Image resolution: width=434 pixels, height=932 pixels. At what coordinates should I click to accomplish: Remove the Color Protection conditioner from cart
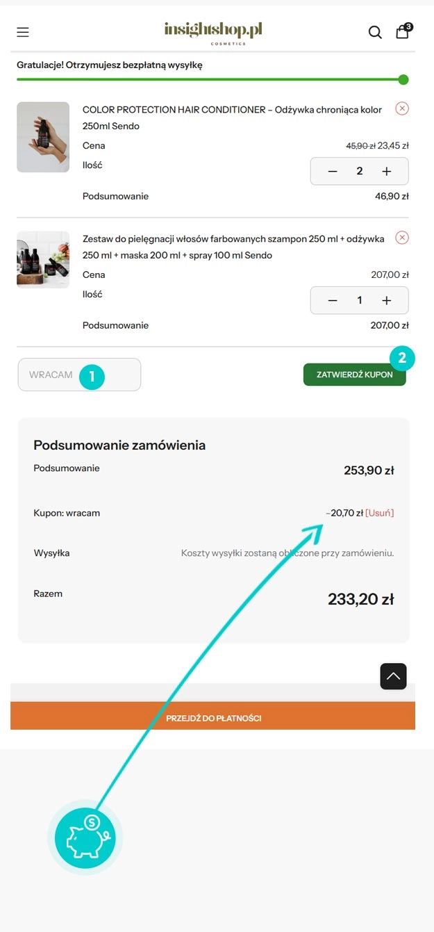click(402, 108)
